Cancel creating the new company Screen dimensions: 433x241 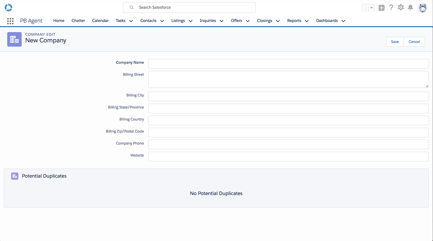[414, 41]
